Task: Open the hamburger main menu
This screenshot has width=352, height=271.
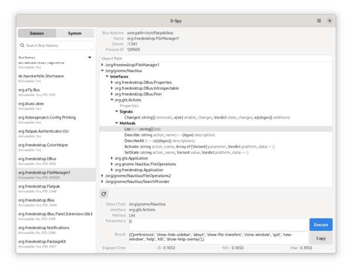Action: [319, 21]
